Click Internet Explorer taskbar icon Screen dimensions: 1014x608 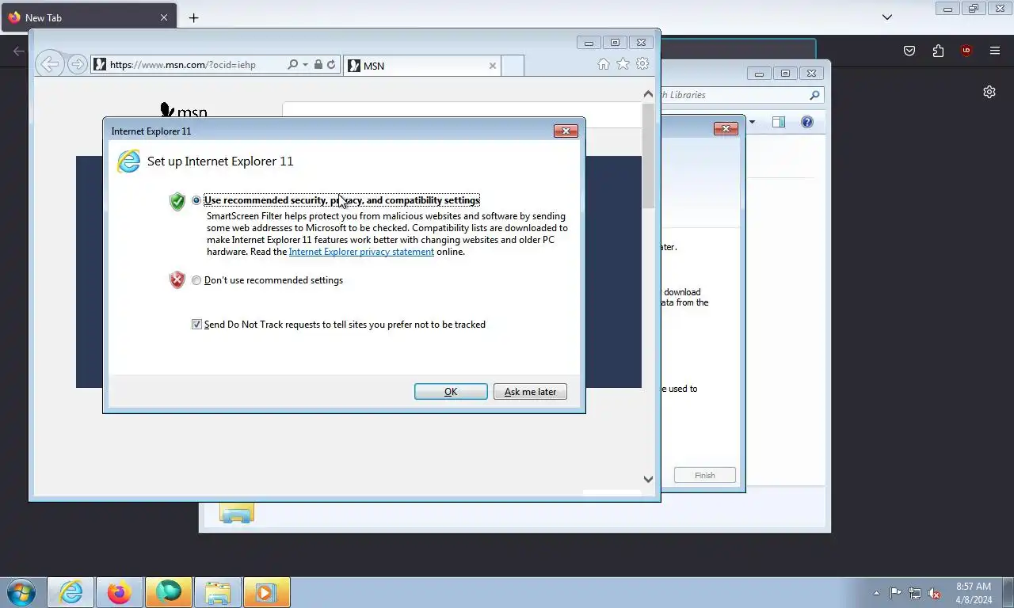(71, 592)
